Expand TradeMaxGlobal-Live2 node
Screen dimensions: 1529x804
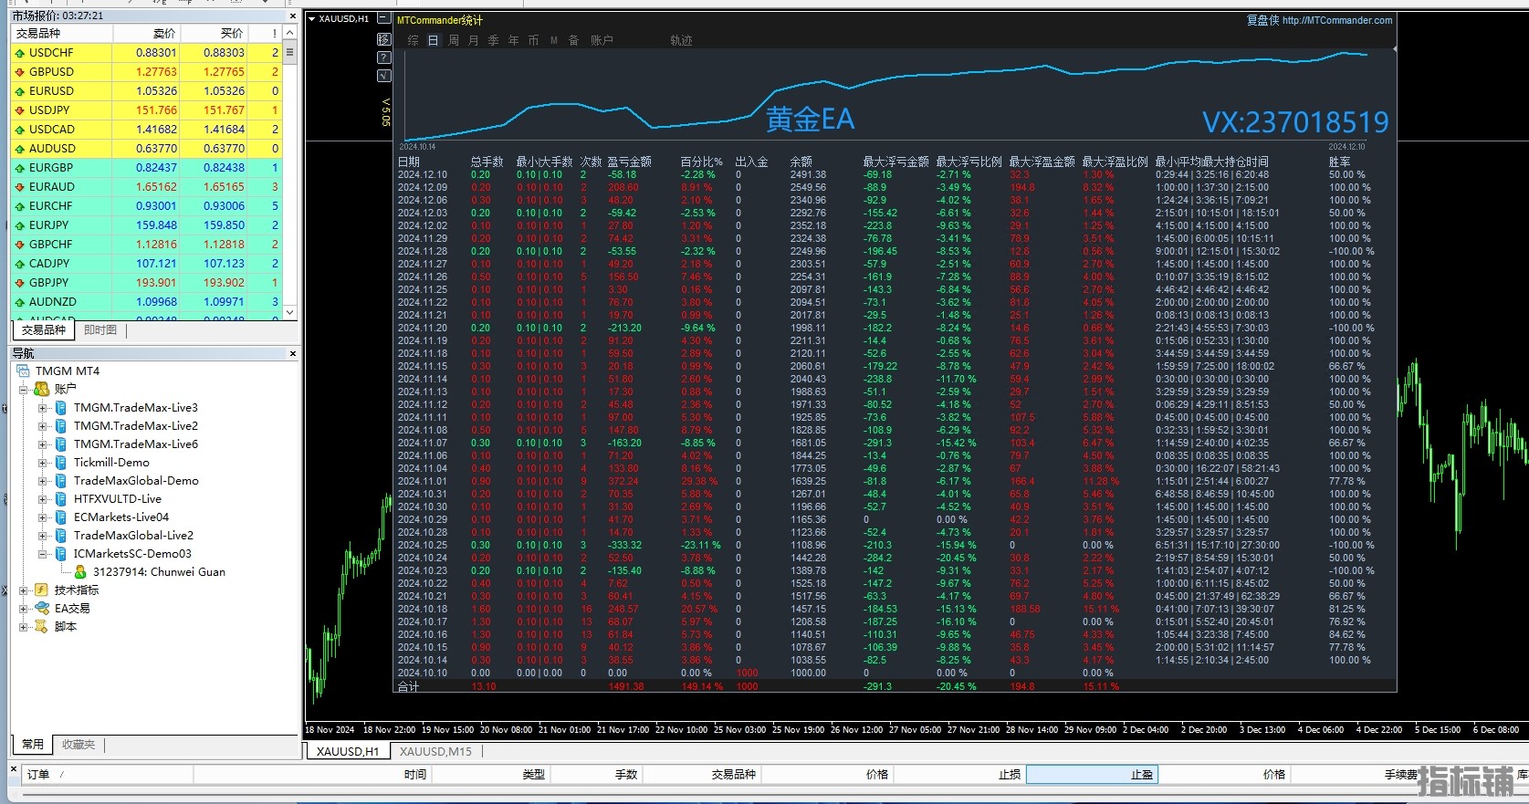point(42,536)
